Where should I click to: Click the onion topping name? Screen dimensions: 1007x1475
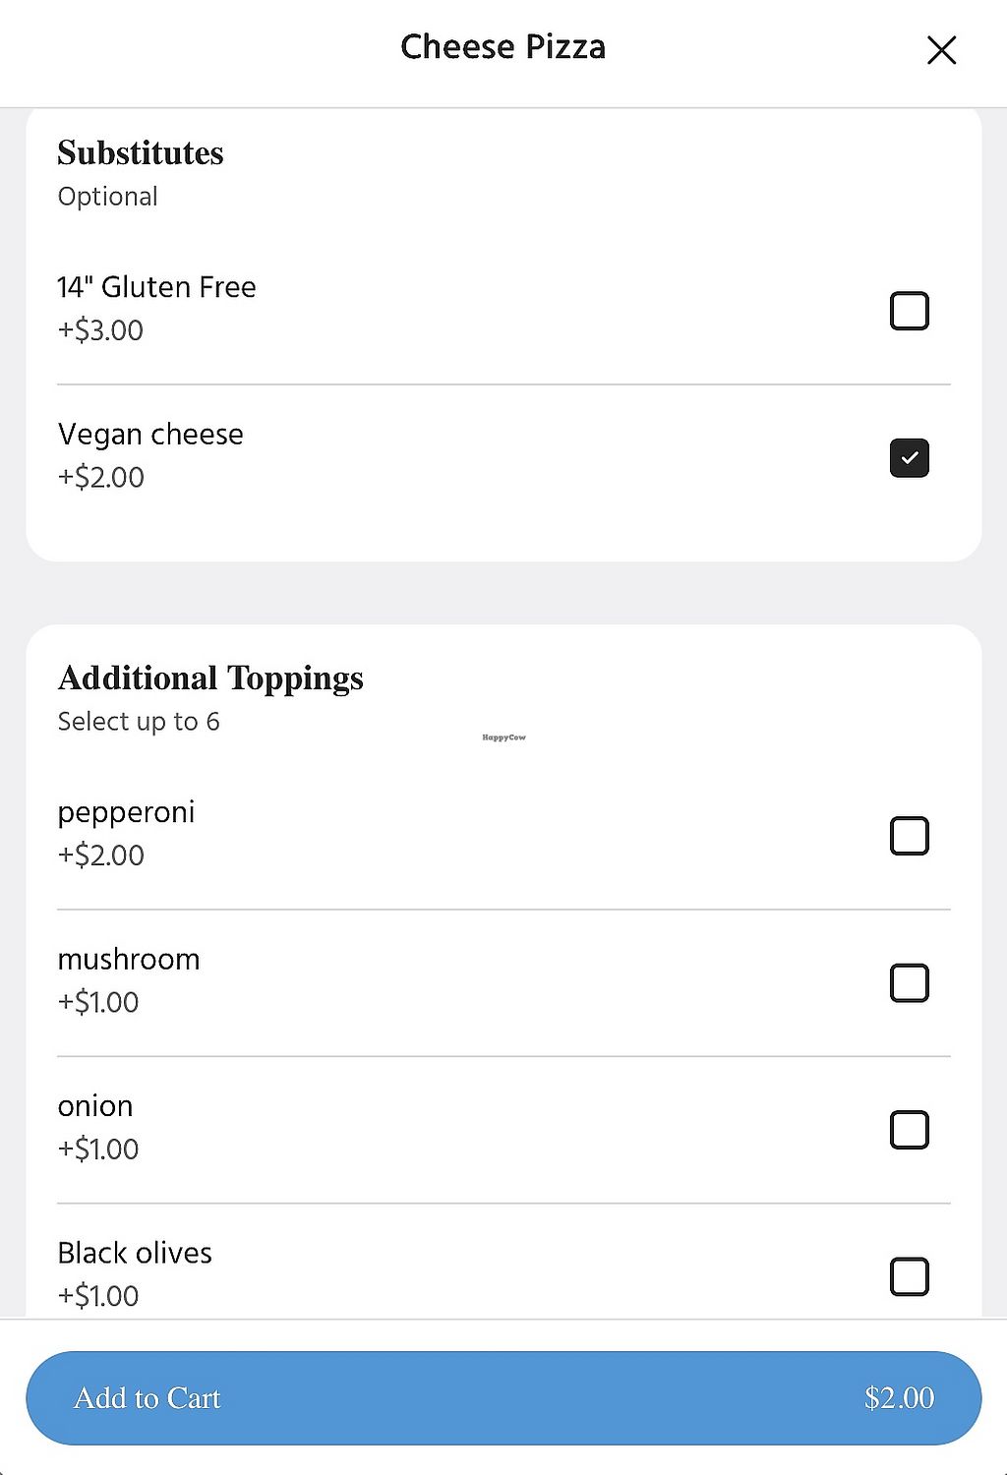point(95,1106)
